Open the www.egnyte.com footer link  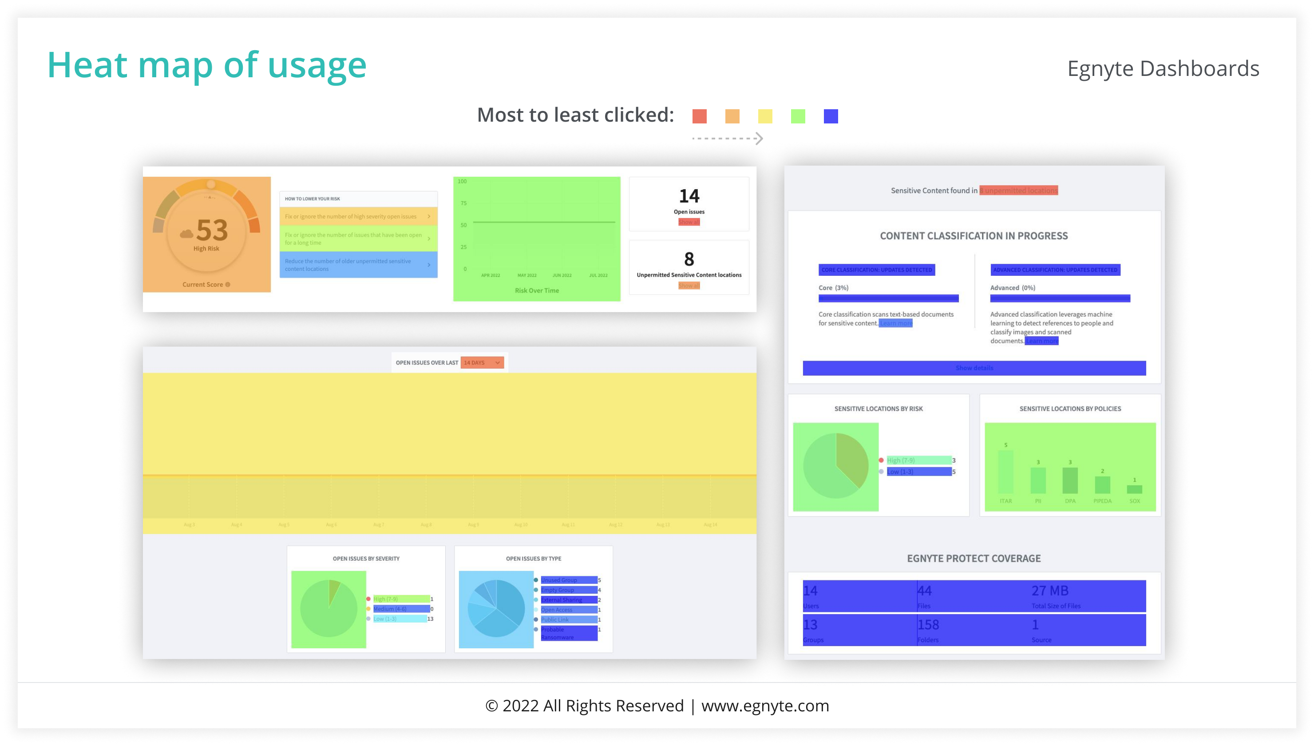[x=765, y=706]
